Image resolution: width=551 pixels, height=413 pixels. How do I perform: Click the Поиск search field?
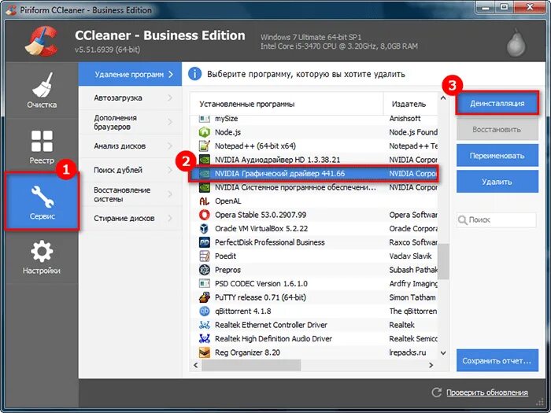(497, 219)
